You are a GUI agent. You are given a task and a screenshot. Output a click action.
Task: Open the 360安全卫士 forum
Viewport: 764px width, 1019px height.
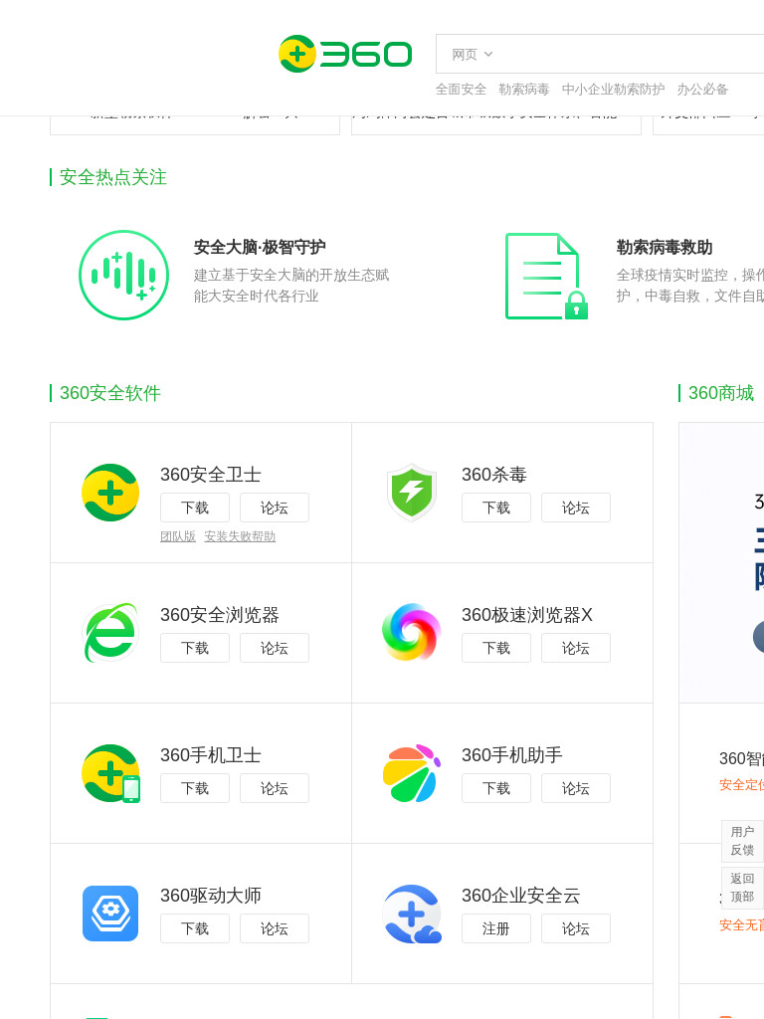[x=275, y=508]
